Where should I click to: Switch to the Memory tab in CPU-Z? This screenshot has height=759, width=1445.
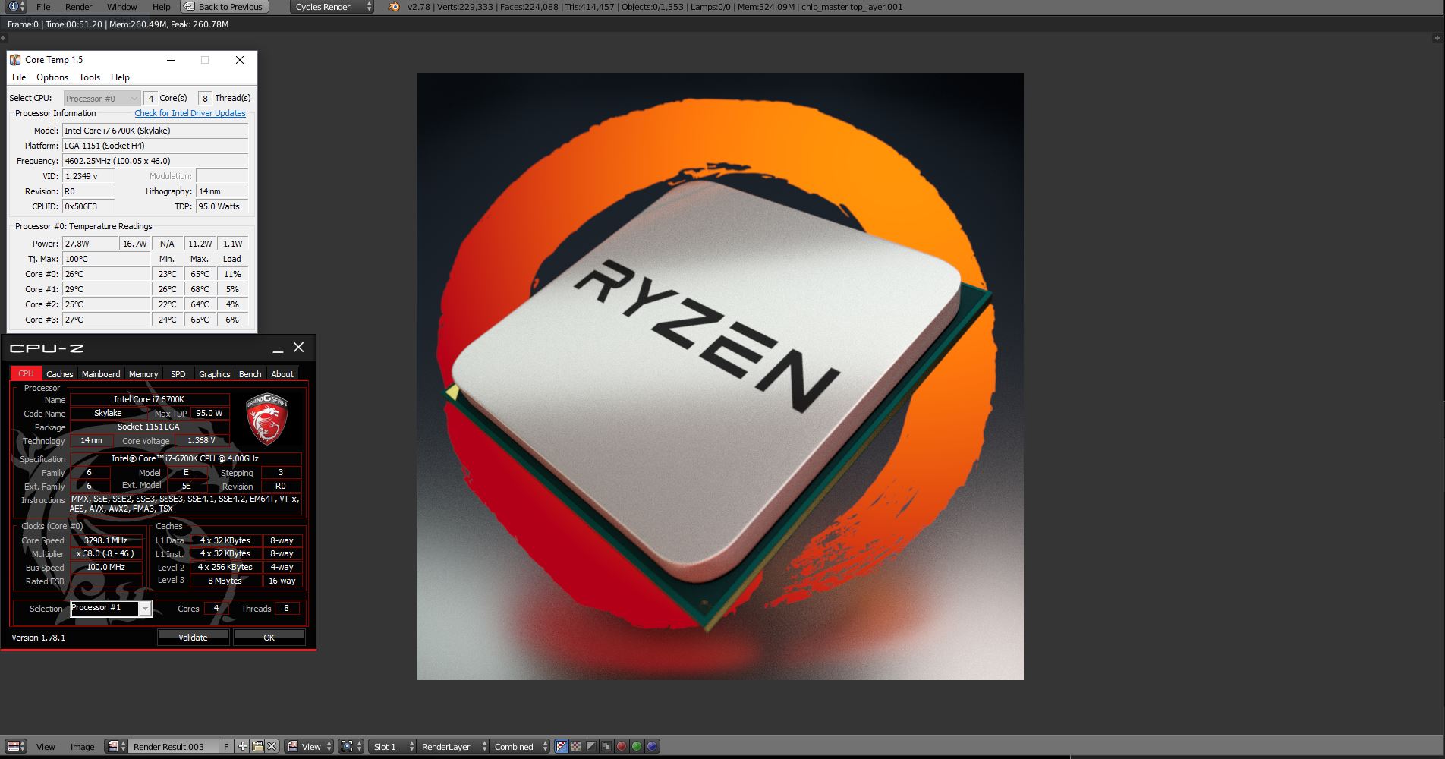(x=143, y=374)
